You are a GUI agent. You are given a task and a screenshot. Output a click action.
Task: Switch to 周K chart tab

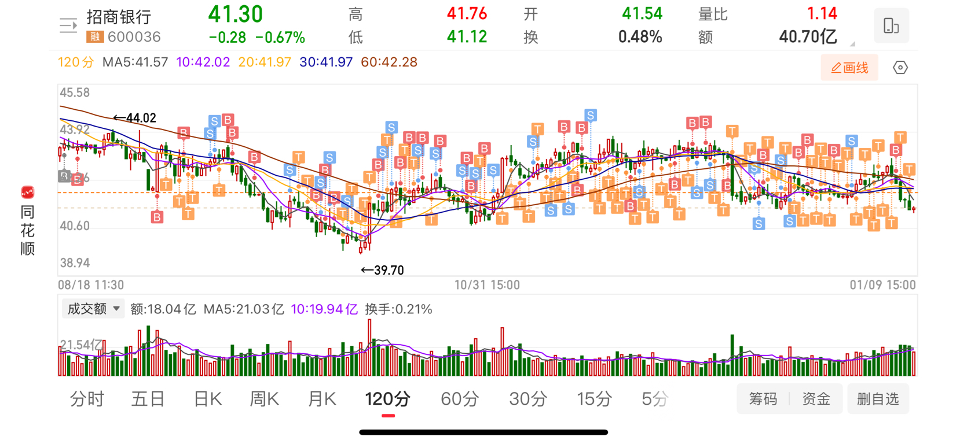pyautogui.click(x=264, y=399)
